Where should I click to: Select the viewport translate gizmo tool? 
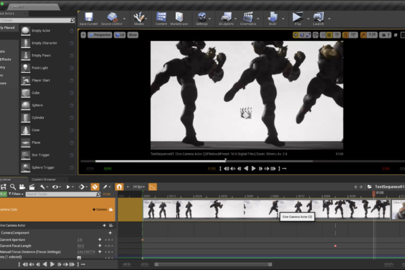pyautogui.click(x=296, y=35)
